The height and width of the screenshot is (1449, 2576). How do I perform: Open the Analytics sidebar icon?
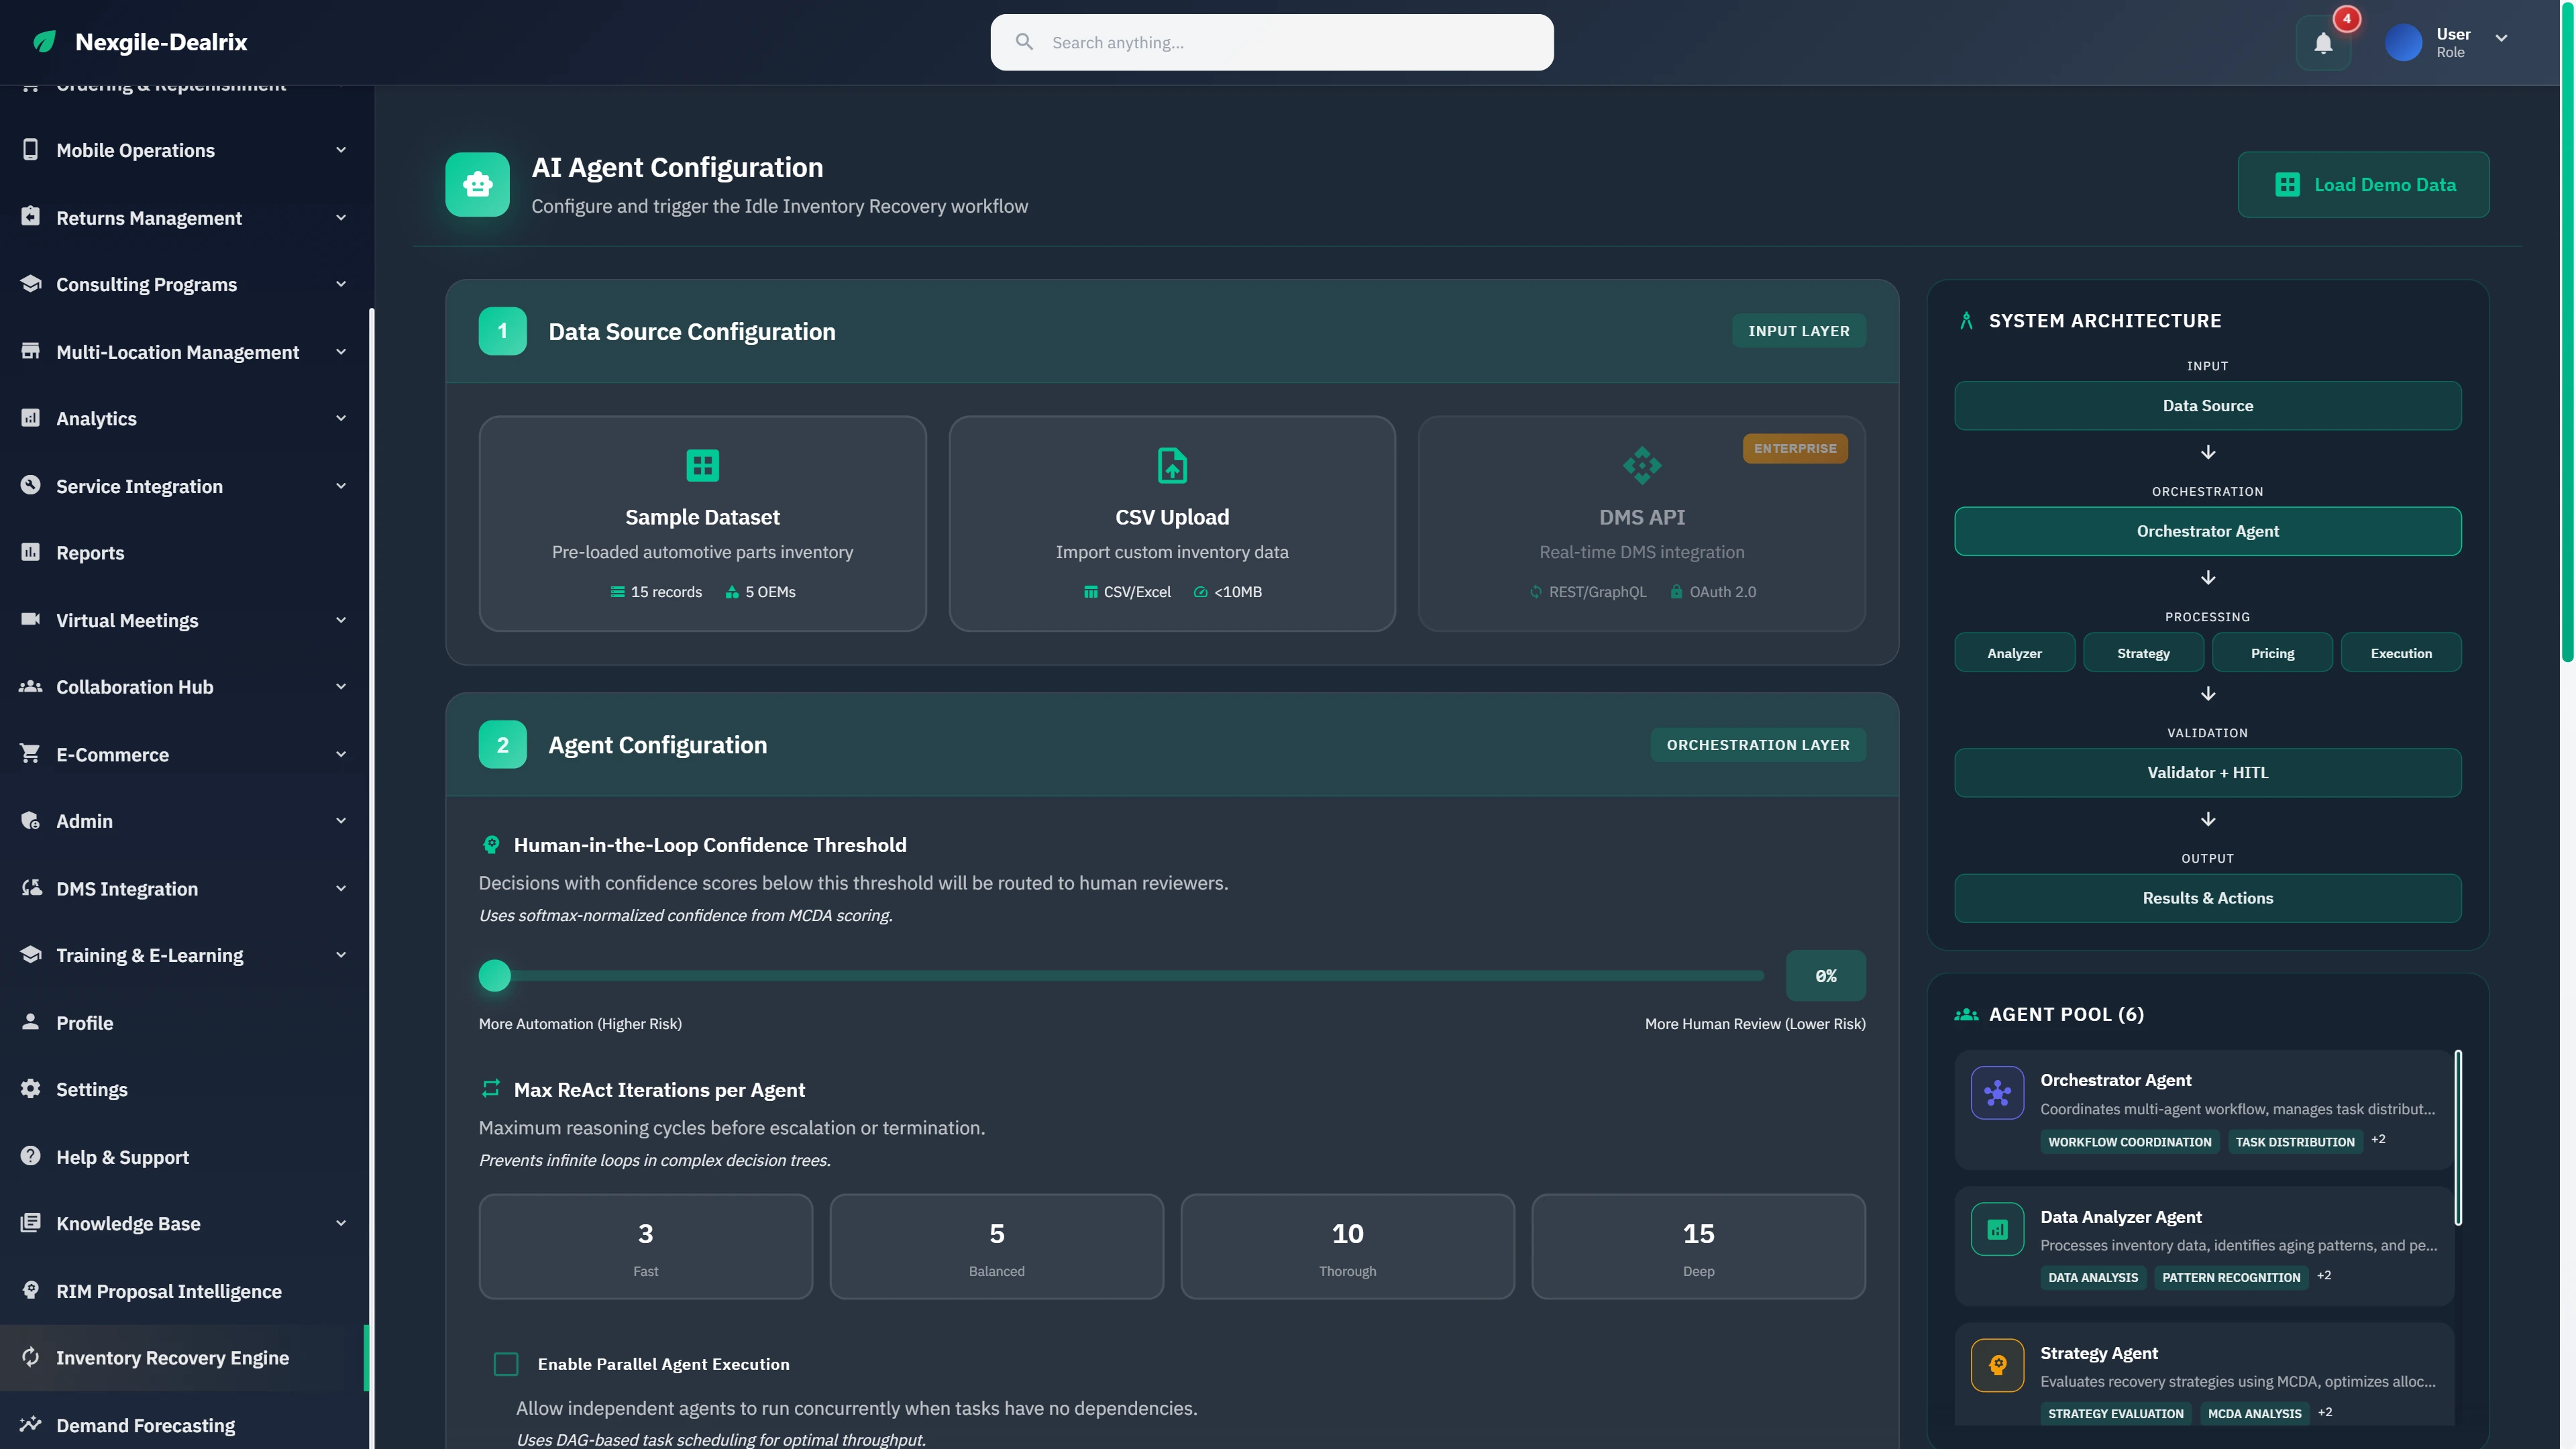click(30, 418)
